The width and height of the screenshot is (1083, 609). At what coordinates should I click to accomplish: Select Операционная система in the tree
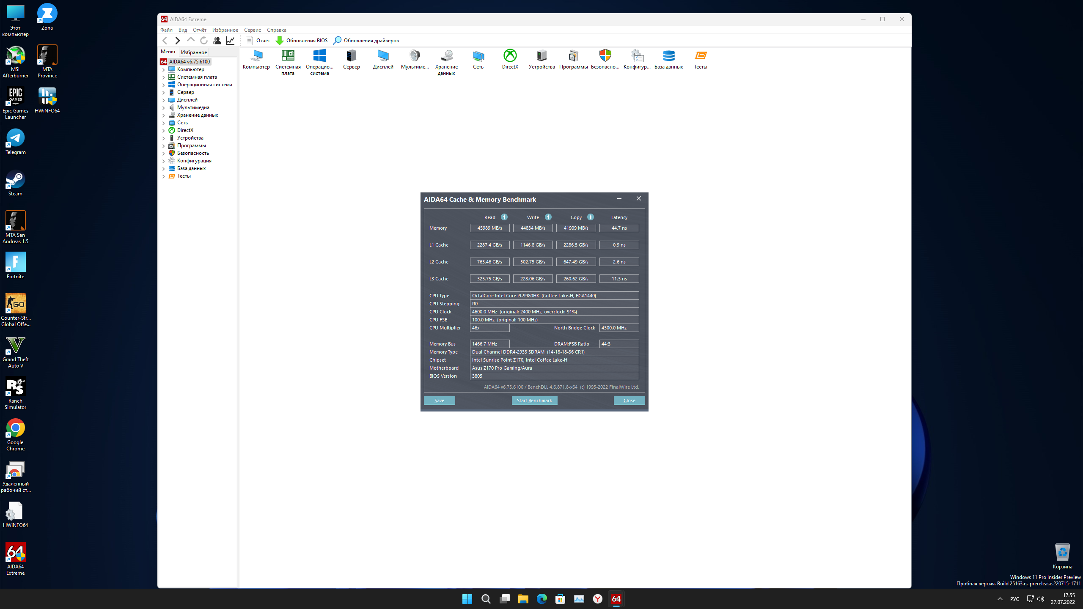204,85
